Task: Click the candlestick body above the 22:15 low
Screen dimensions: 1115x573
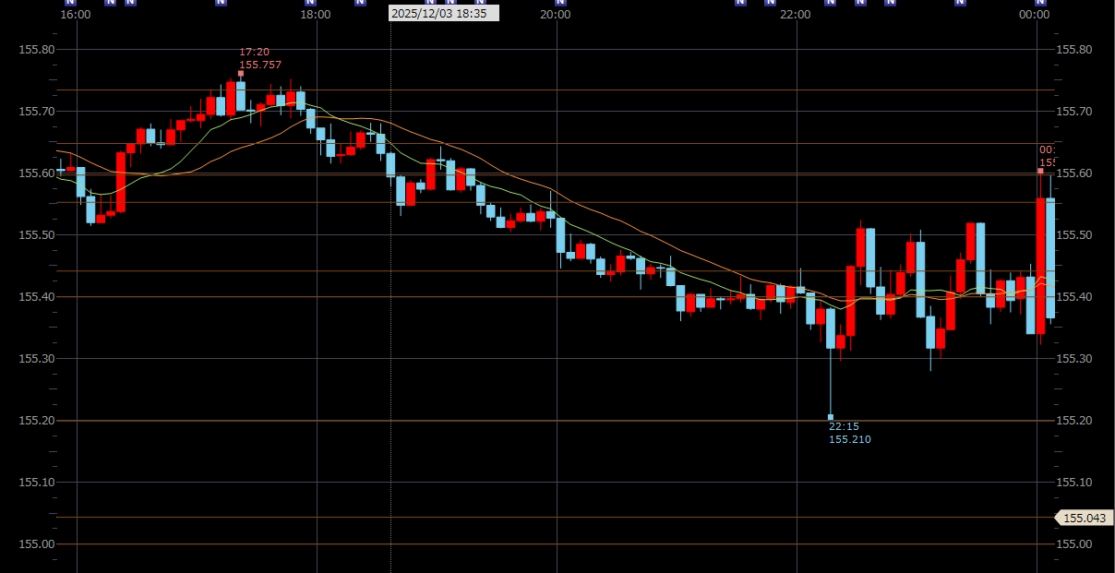Action: (x=831, y=328)
